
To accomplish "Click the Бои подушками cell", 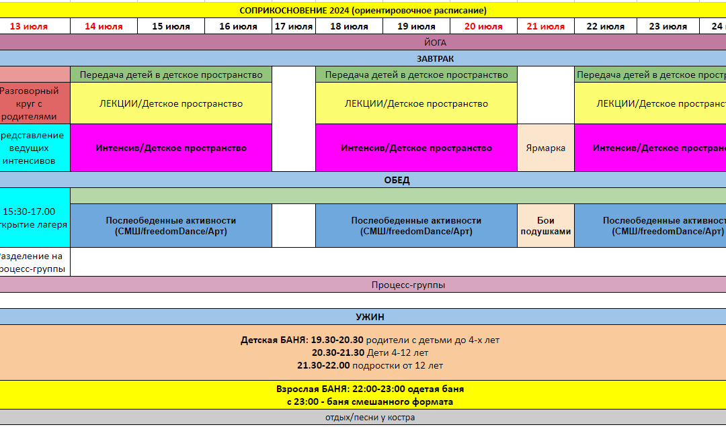I will [545, 226].
